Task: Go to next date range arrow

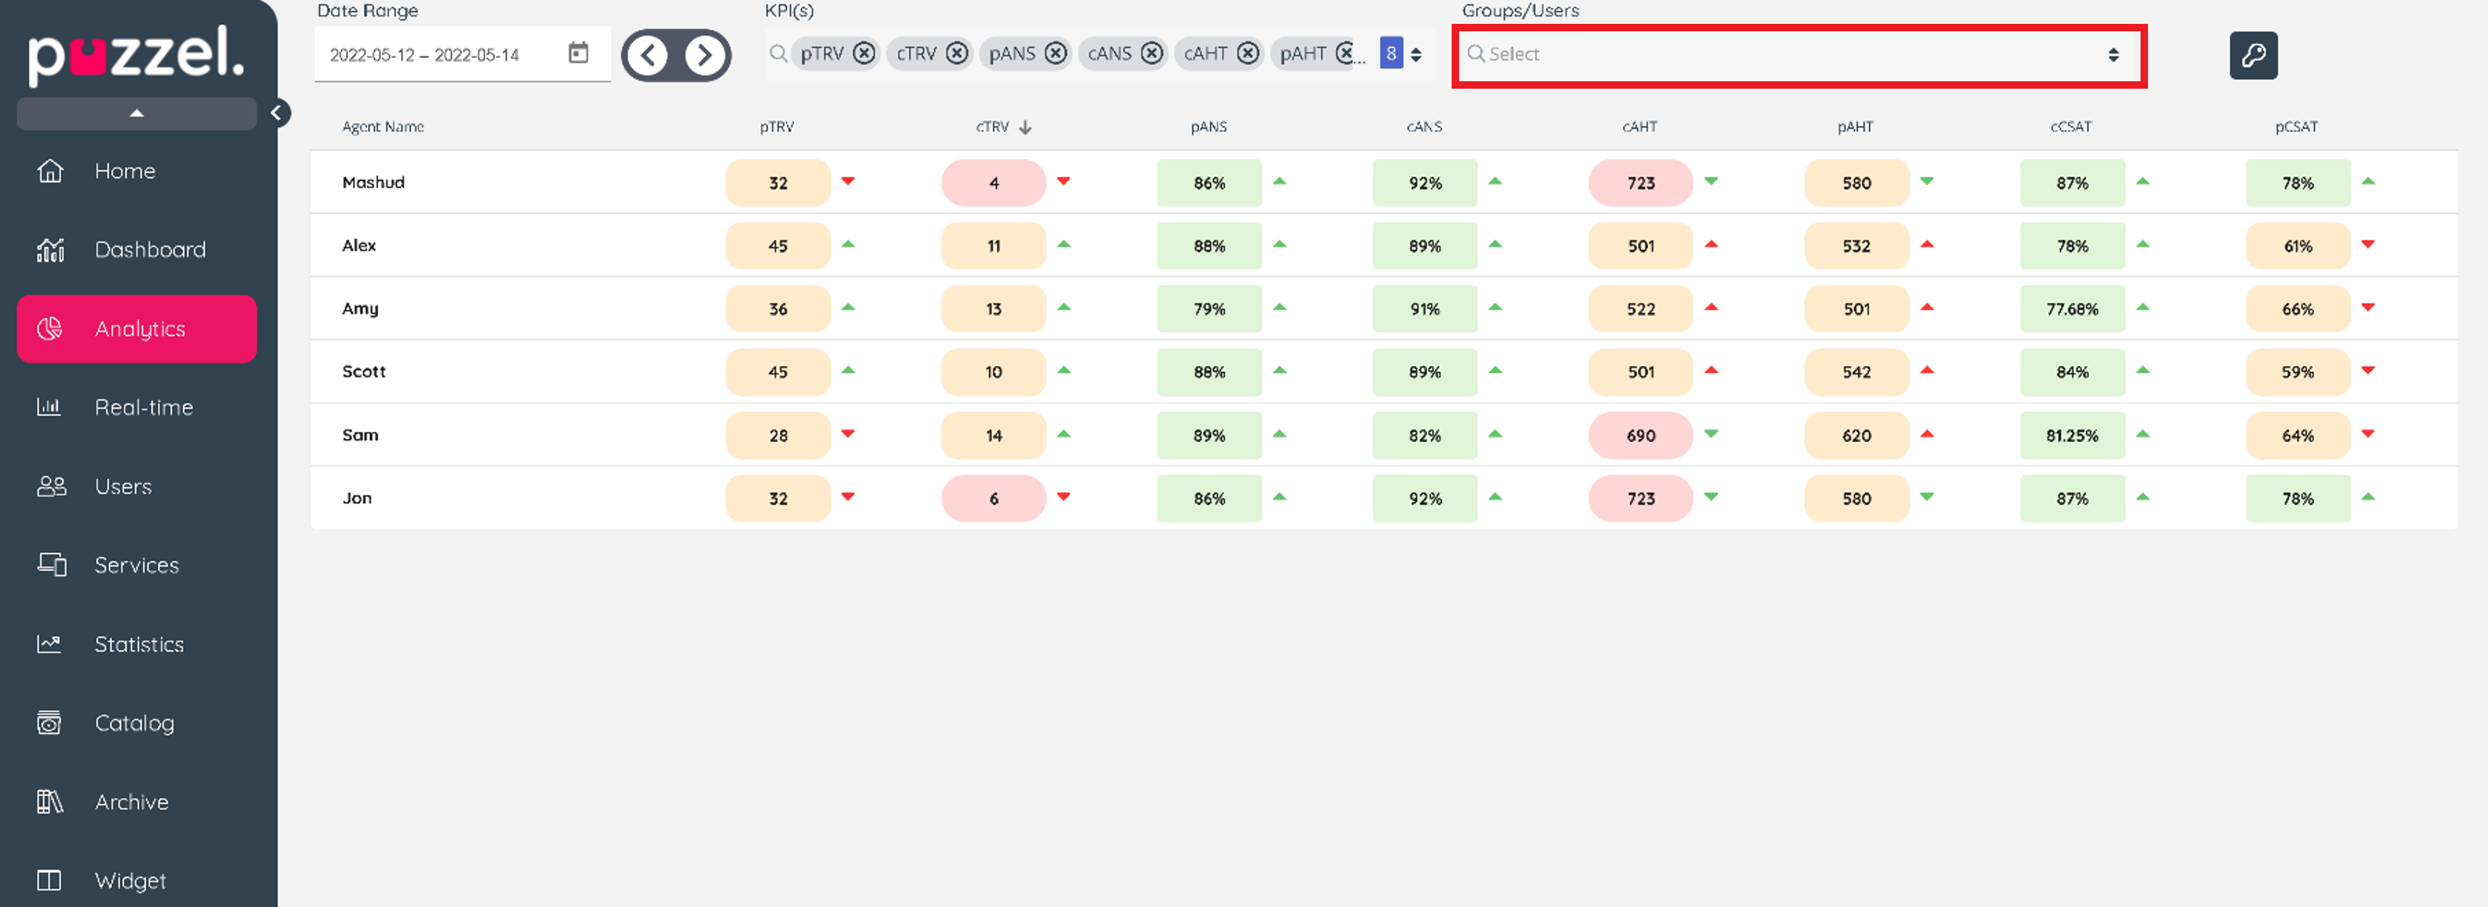Action: click(x=704, y=55)
